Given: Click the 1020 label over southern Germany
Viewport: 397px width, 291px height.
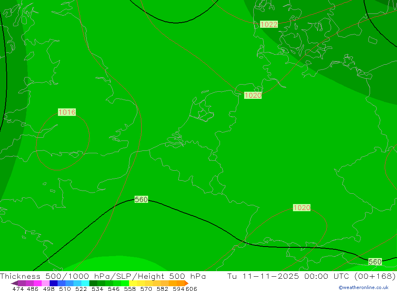Looking at the screenshot, I should [x=302, y=208].
